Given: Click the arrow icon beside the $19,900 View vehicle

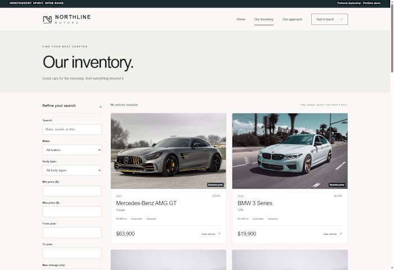Looking at the screenshot, I should 341,234.
